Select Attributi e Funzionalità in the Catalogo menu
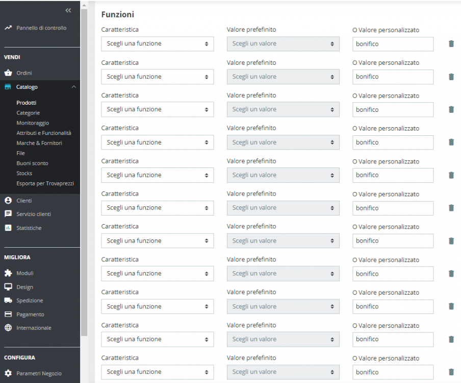This screenshot has width=461, height=383. [44, 133]
